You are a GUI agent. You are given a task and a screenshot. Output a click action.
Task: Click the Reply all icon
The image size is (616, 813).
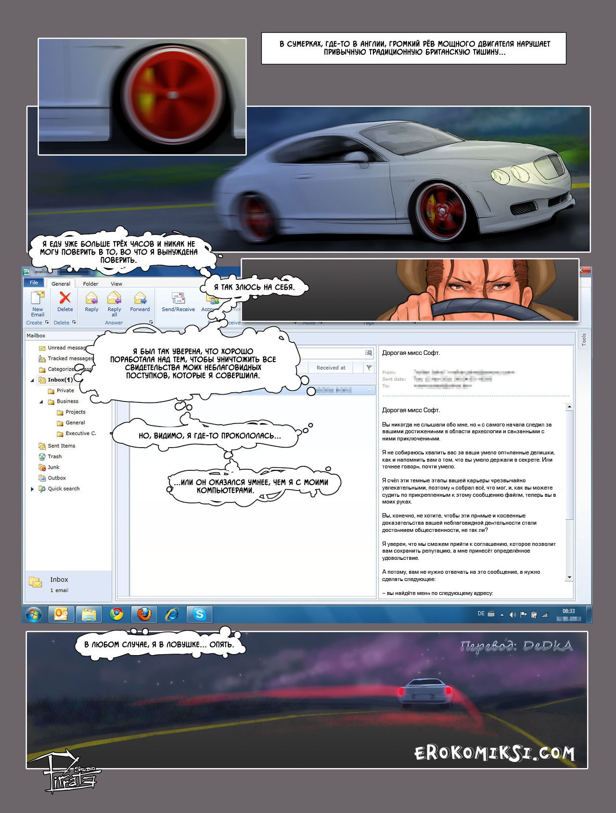[x=114, y=299]
